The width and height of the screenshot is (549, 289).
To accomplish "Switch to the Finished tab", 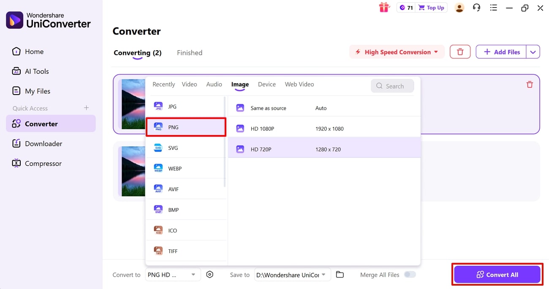I will [189, 52].
